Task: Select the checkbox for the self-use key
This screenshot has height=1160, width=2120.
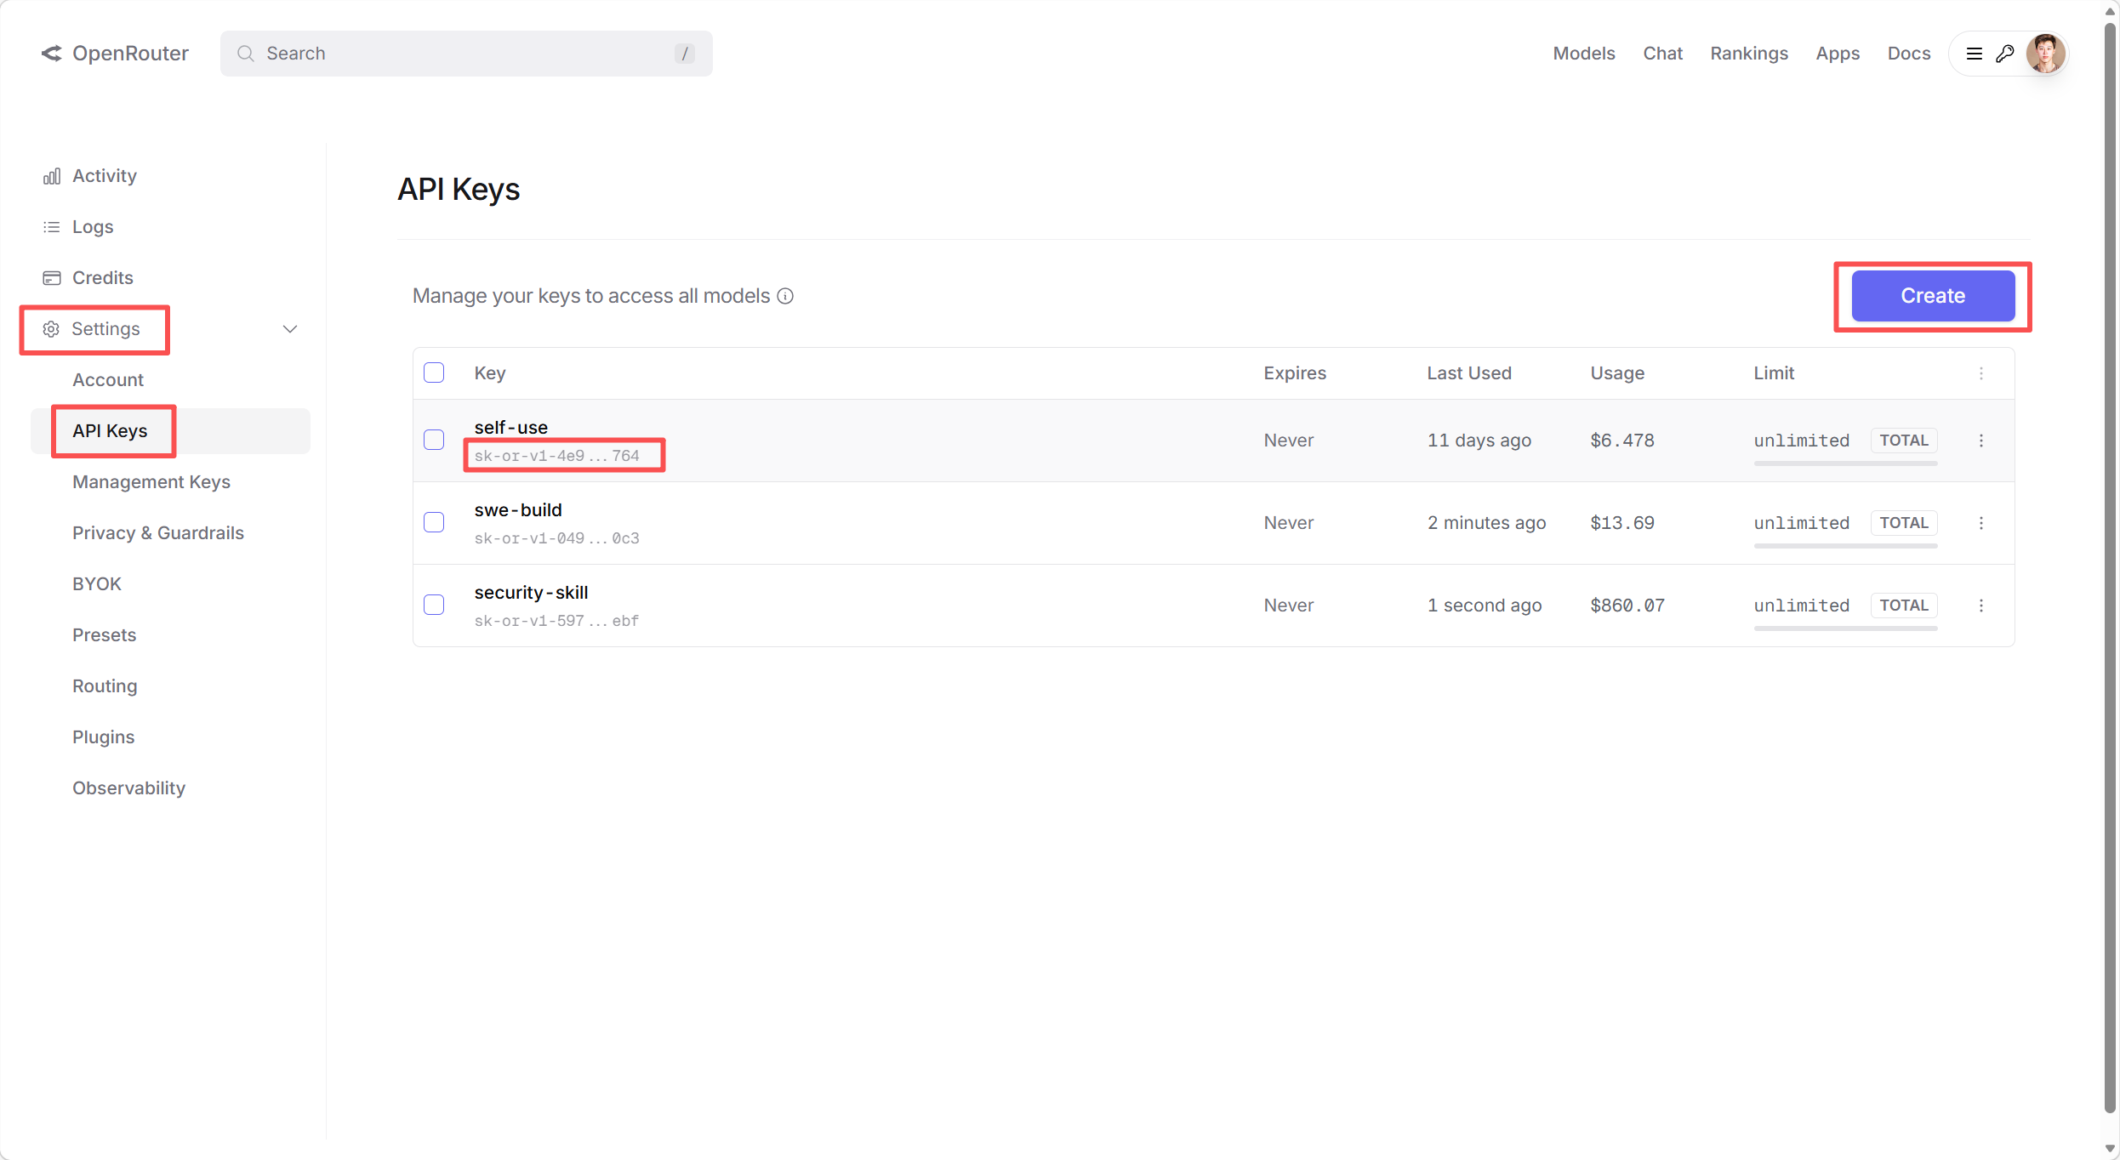Action: tap(434, 440)
